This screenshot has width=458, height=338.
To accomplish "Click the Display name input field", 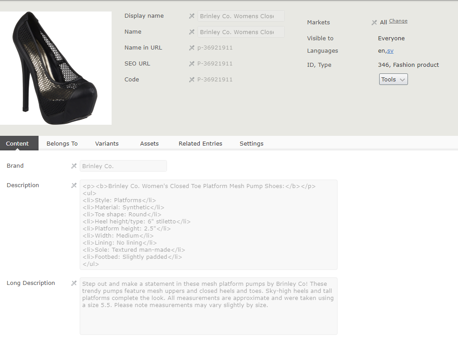I will pos(241,16).
